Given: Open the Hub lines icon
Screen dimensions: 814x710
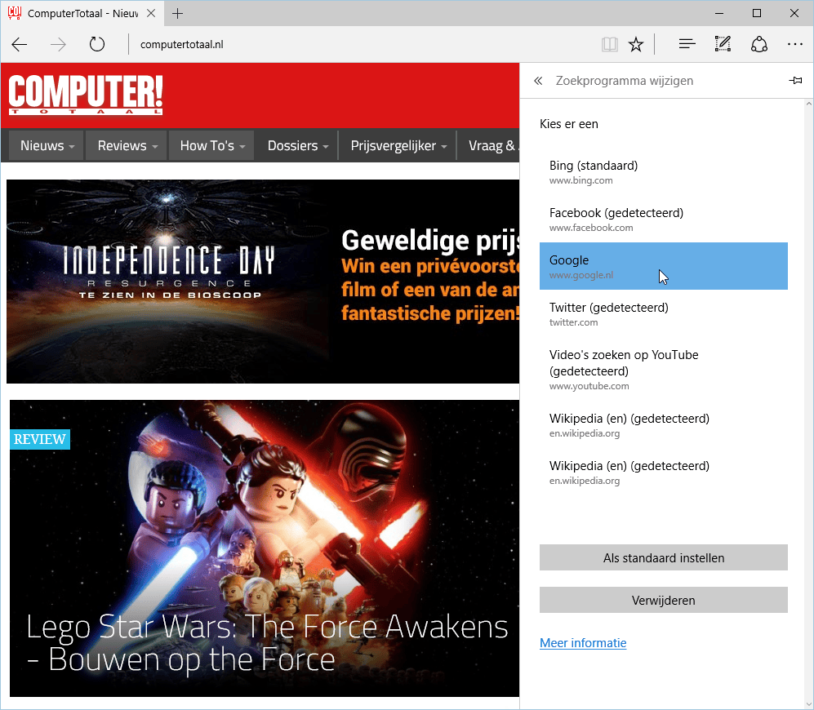Looking at the screenshot, I should click(687, 44).
